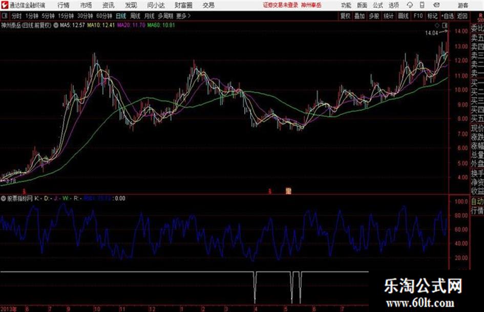Image resolution: width=484 pixels, height=312 pixels.
Task: Click the MA60: 10.81 indicator label
Action: tap(161, 25)
